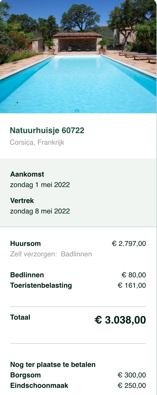
Task: Select the Zelf verzorgen: Badlinnen note
Action: tap(51, 254)
